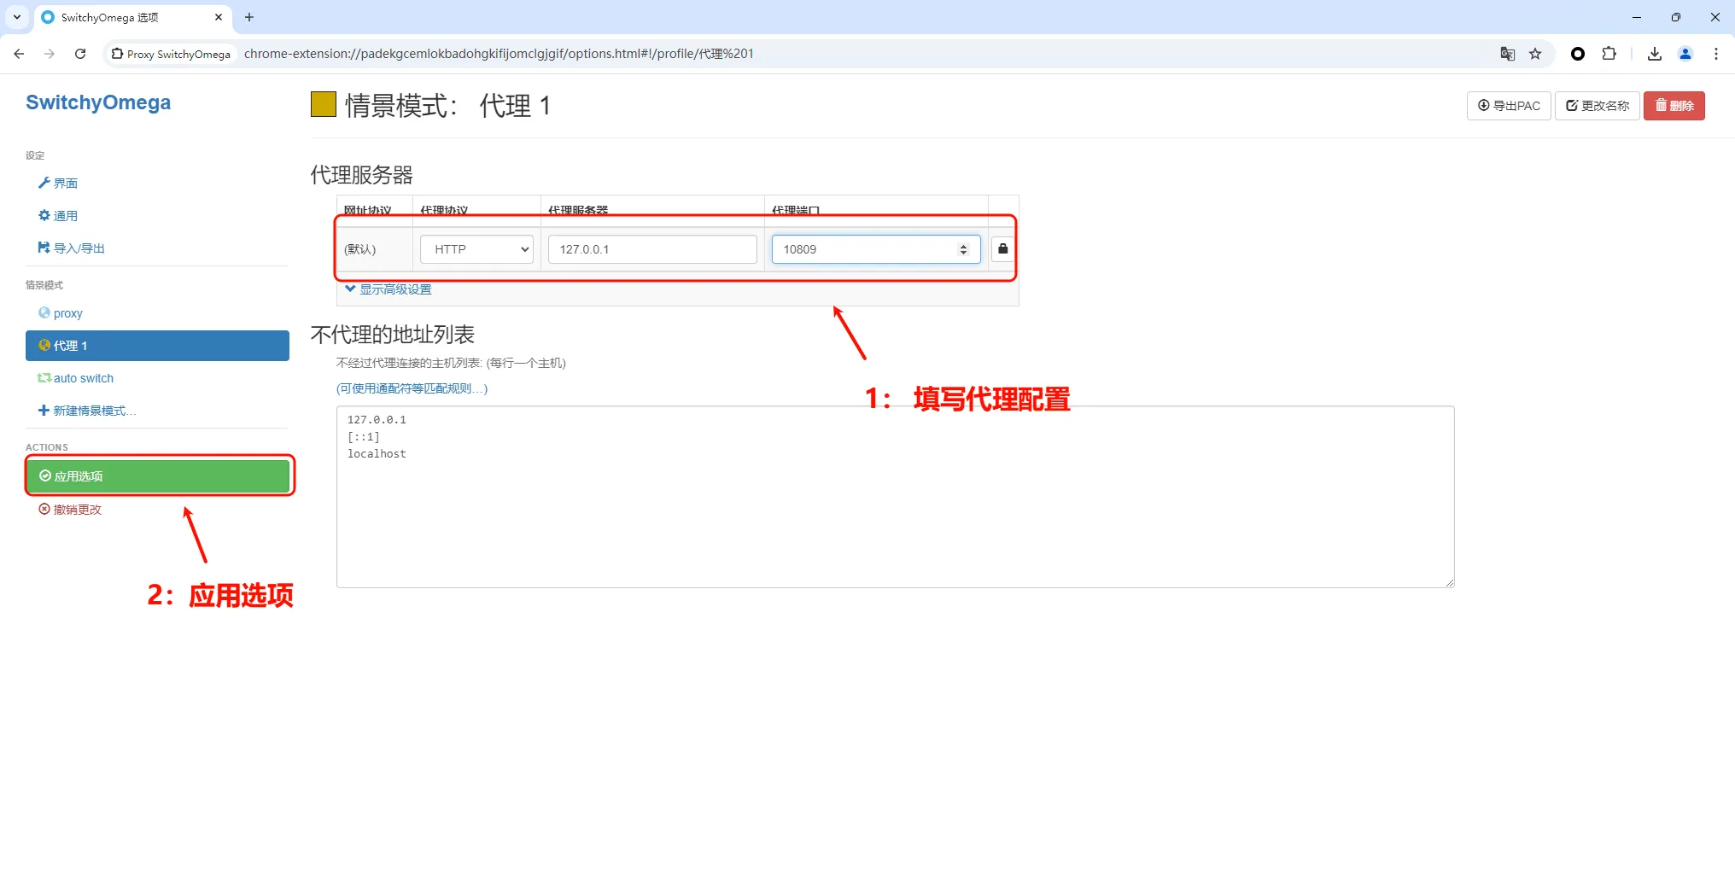
Task: Click localhost line in bypass list
Action: (377, 454)
